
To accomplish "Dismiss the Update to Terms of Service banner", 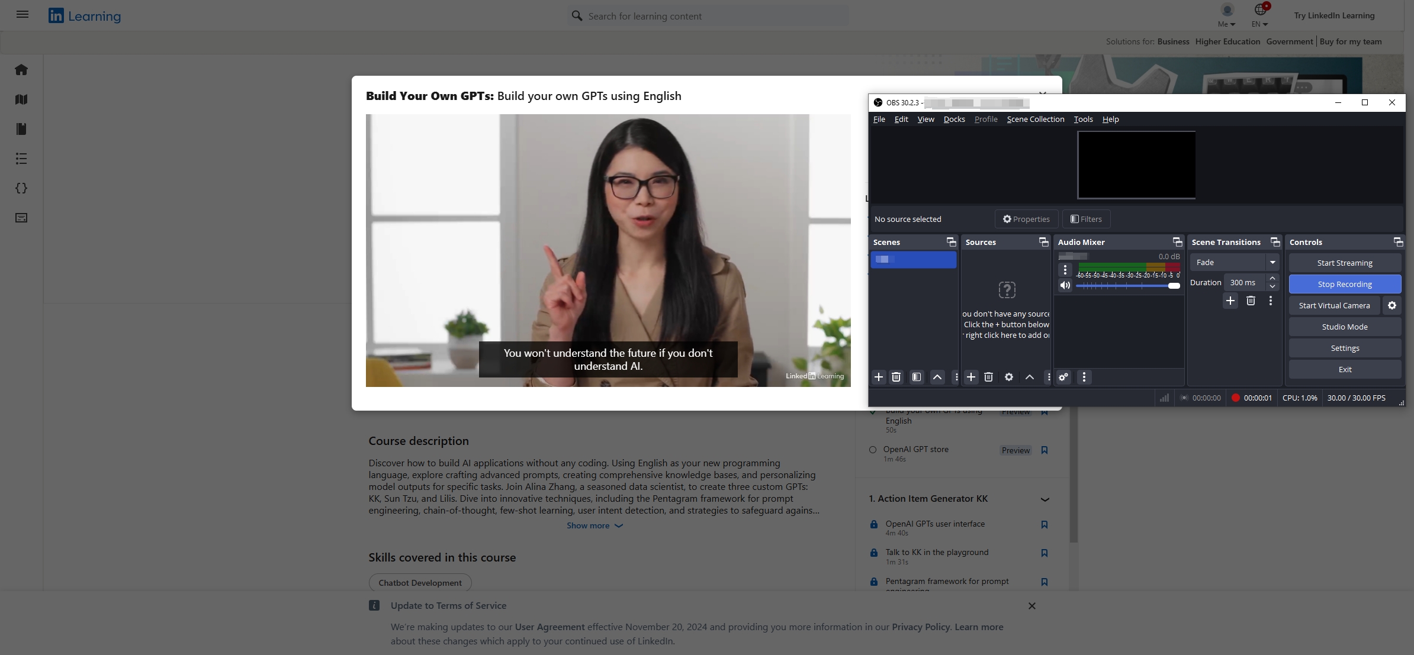I will point(1031,606).
